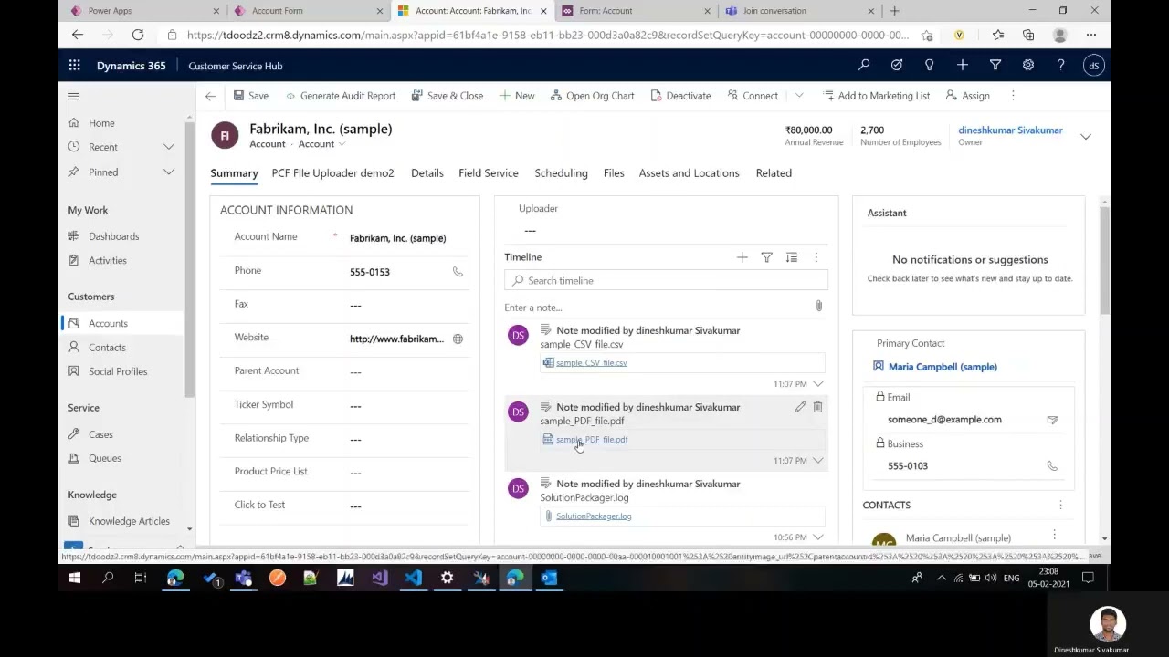This screenshot has height=657, width=1169.
Task: Open the Account form selector dropdown
Action: 342,144
